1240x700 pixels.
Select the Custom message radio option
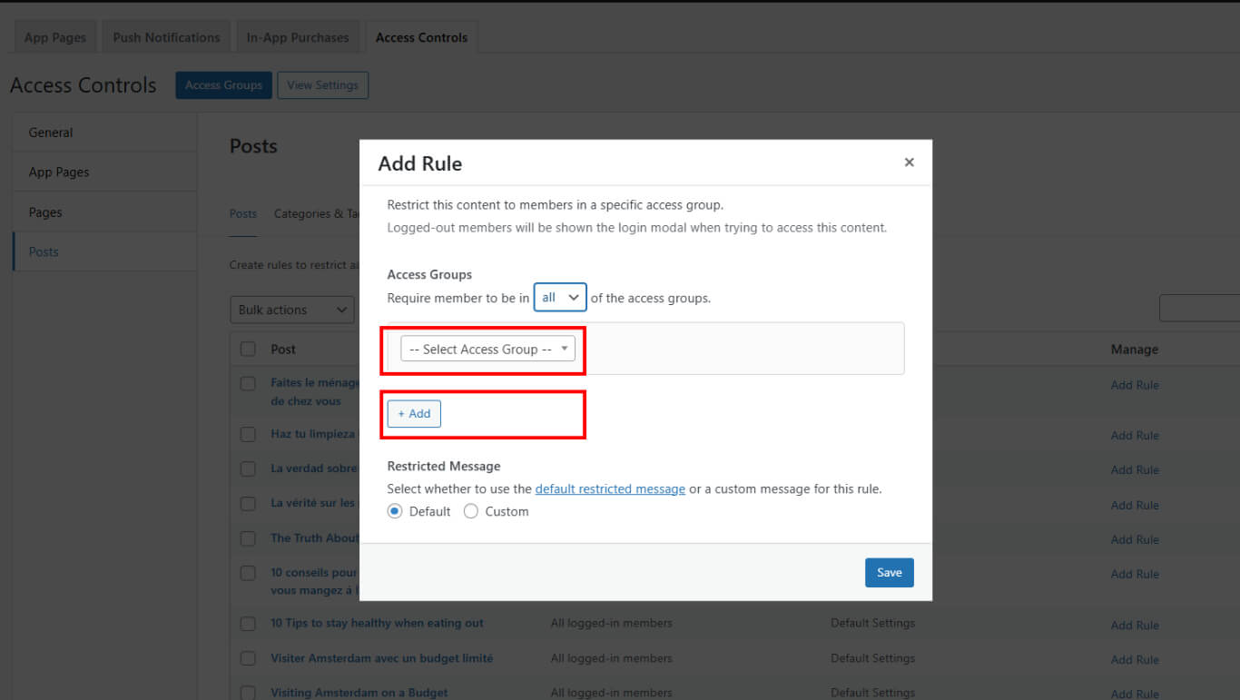[x=471, y=511]
